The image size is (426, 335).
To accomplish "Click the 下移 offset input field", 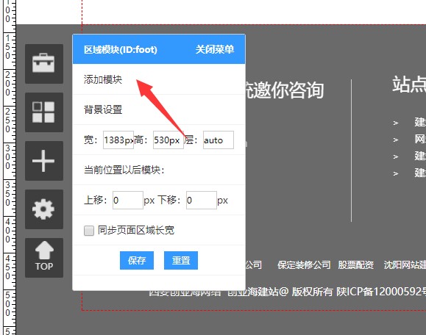I will click(x=202, y=200).
